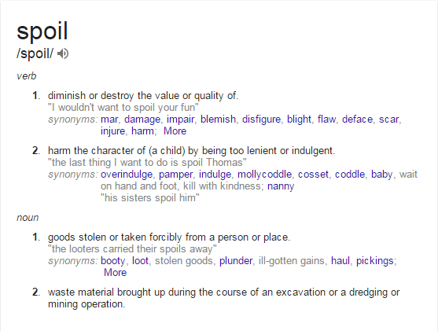The width and height of the screenshot is (438, 331).
Task: Select the 'blemish' synonym
Action: (x=218, y=120)
